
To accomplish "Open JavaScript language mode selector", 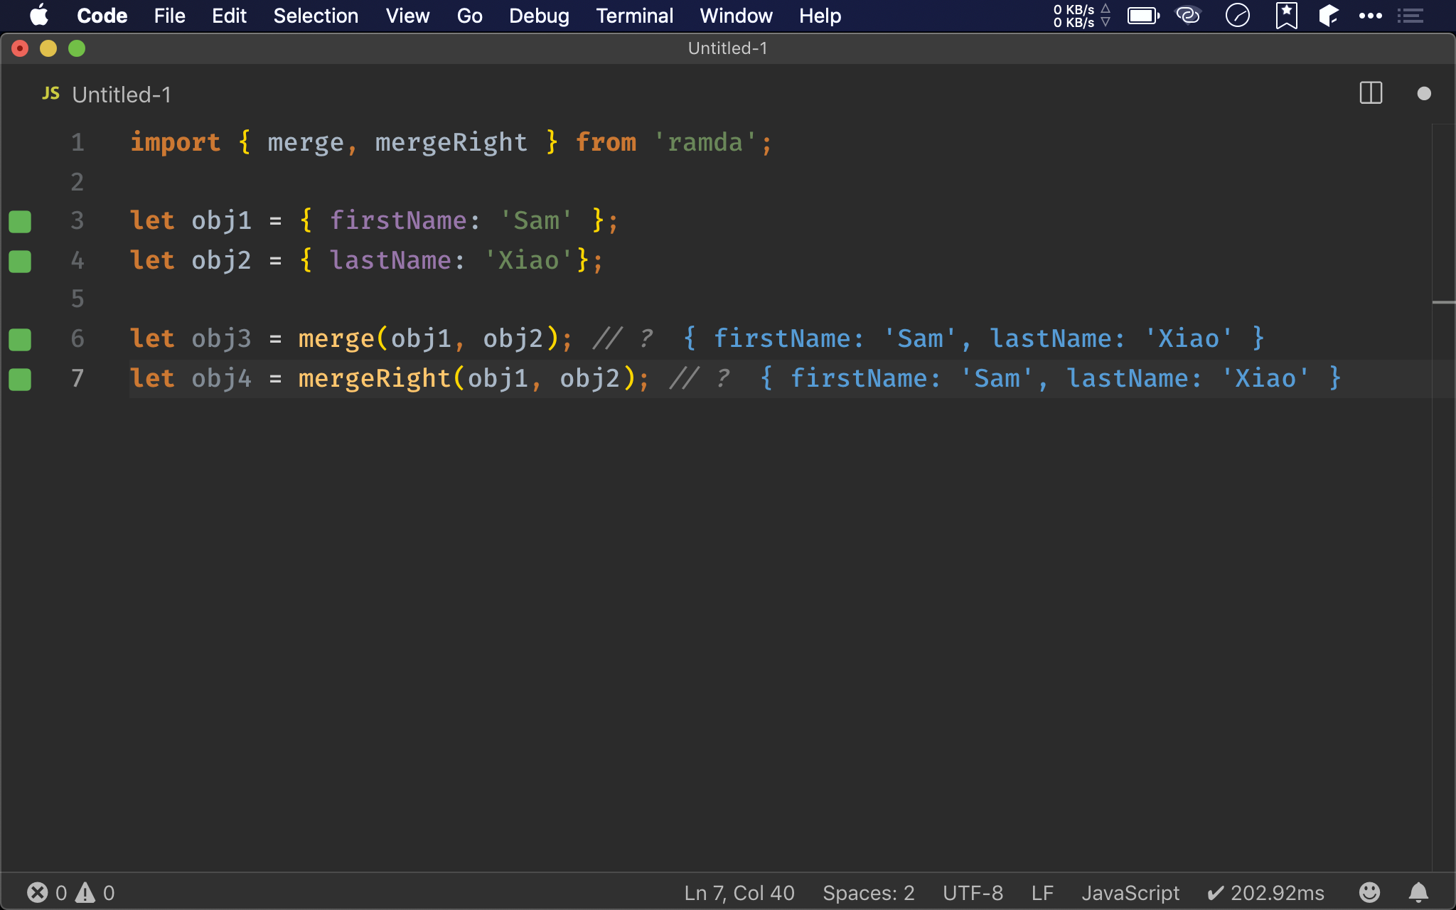I will pos(1130,892).
